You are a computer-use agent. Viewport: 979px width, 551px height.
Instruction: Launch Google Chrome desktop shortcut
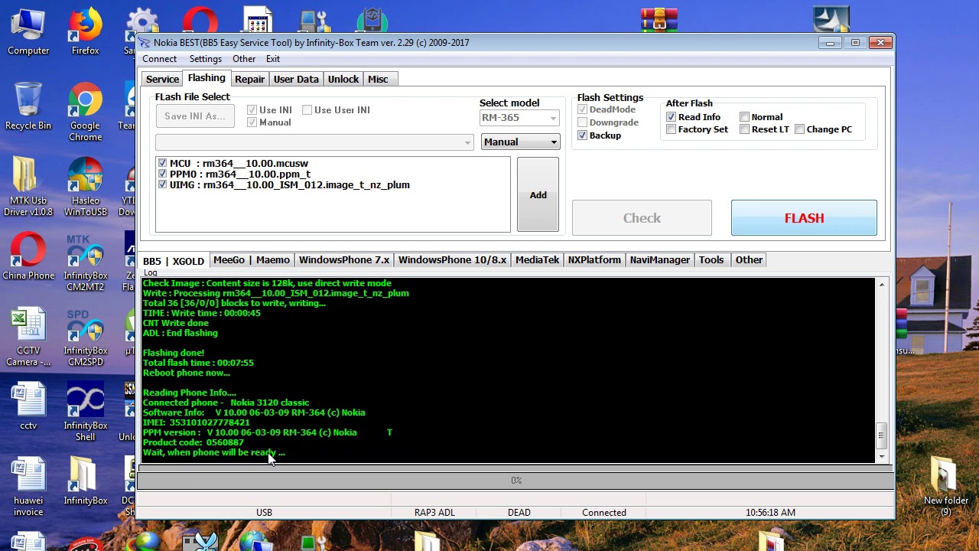coord(85,112)
